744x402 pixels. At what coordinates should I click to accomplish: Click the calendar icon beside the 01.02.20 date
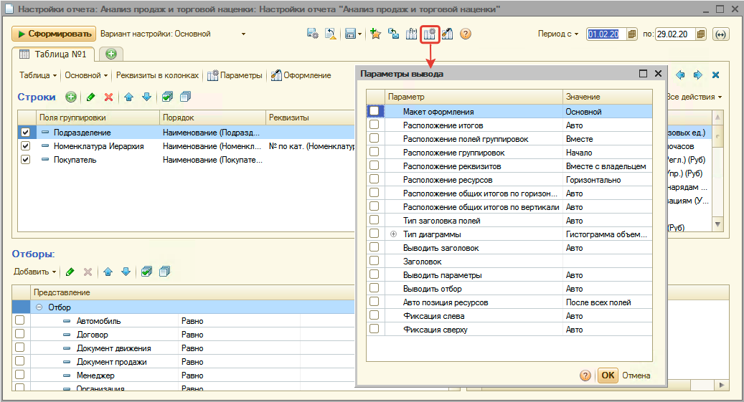(x=631, y=34)
